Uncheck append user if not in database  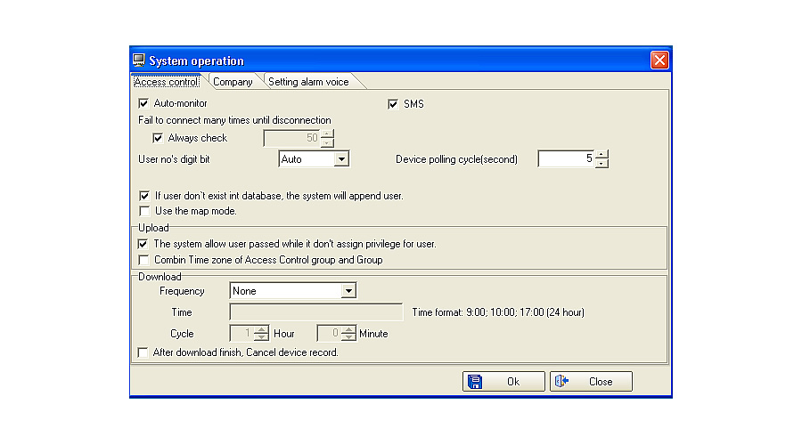(144, 195)
